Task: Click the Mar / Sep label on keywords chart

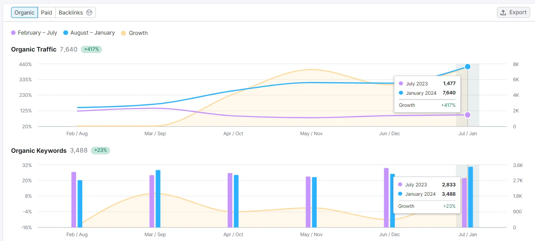Action: coord(155,234)
